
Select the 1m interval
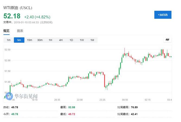pos(9,40)
